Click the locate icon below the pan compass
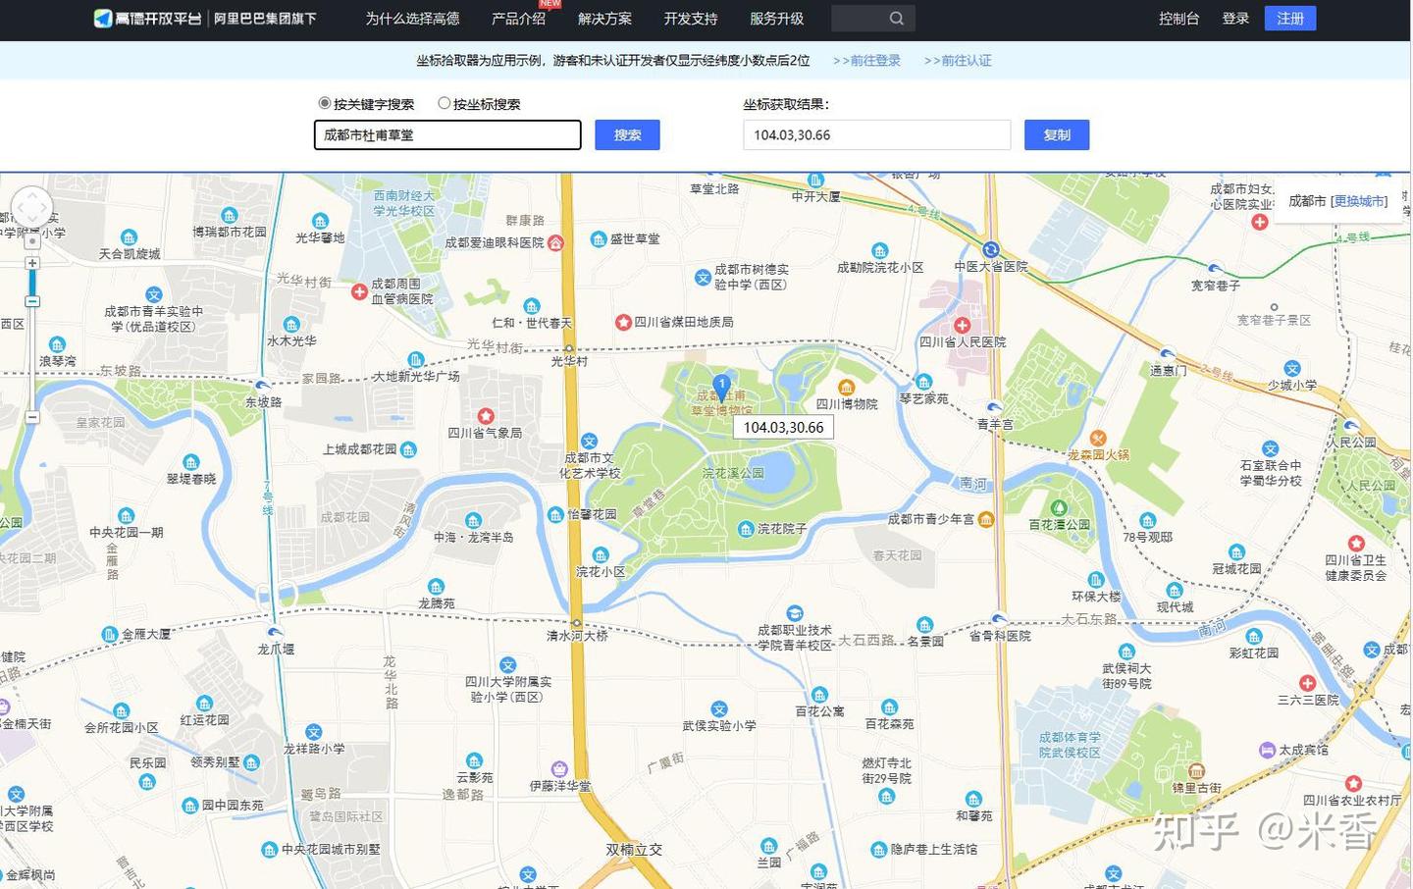 pyautogui.click(x=32, y=241)
